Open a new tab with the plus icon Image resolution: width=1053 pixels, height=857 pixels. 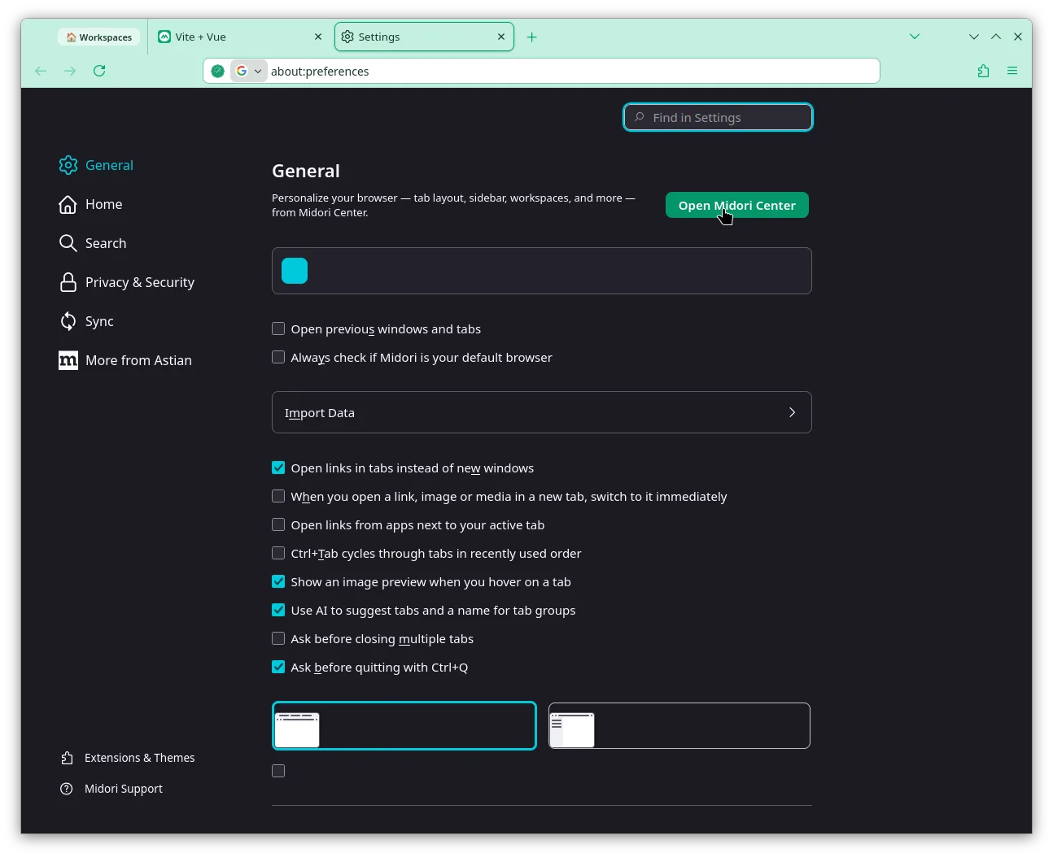click(x=531, y=37)
